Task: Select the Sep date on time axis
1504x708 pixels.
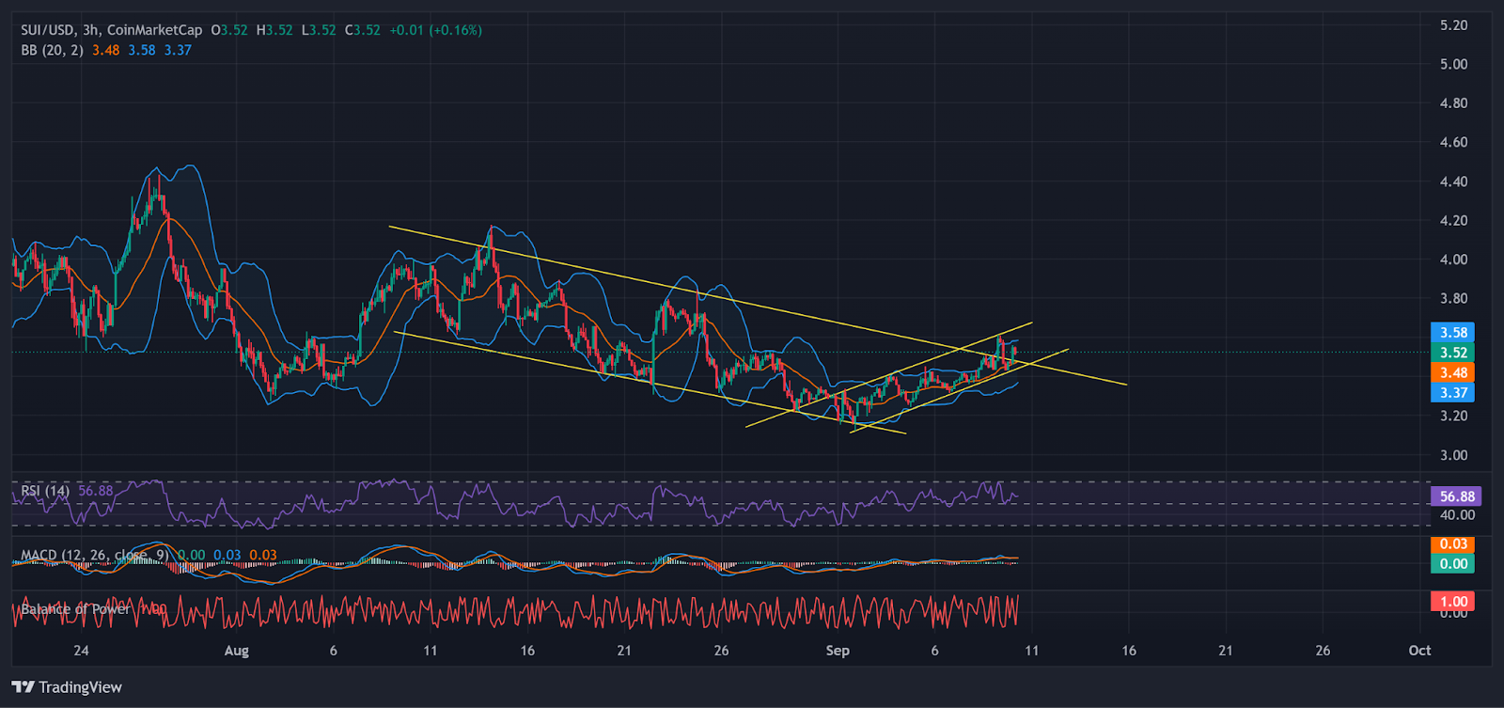Action: point(838,651)
